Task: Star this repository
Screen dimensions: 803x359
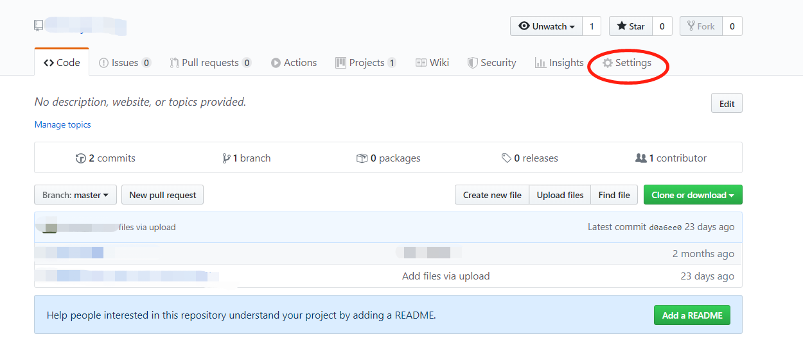Action: pos(631,26)
